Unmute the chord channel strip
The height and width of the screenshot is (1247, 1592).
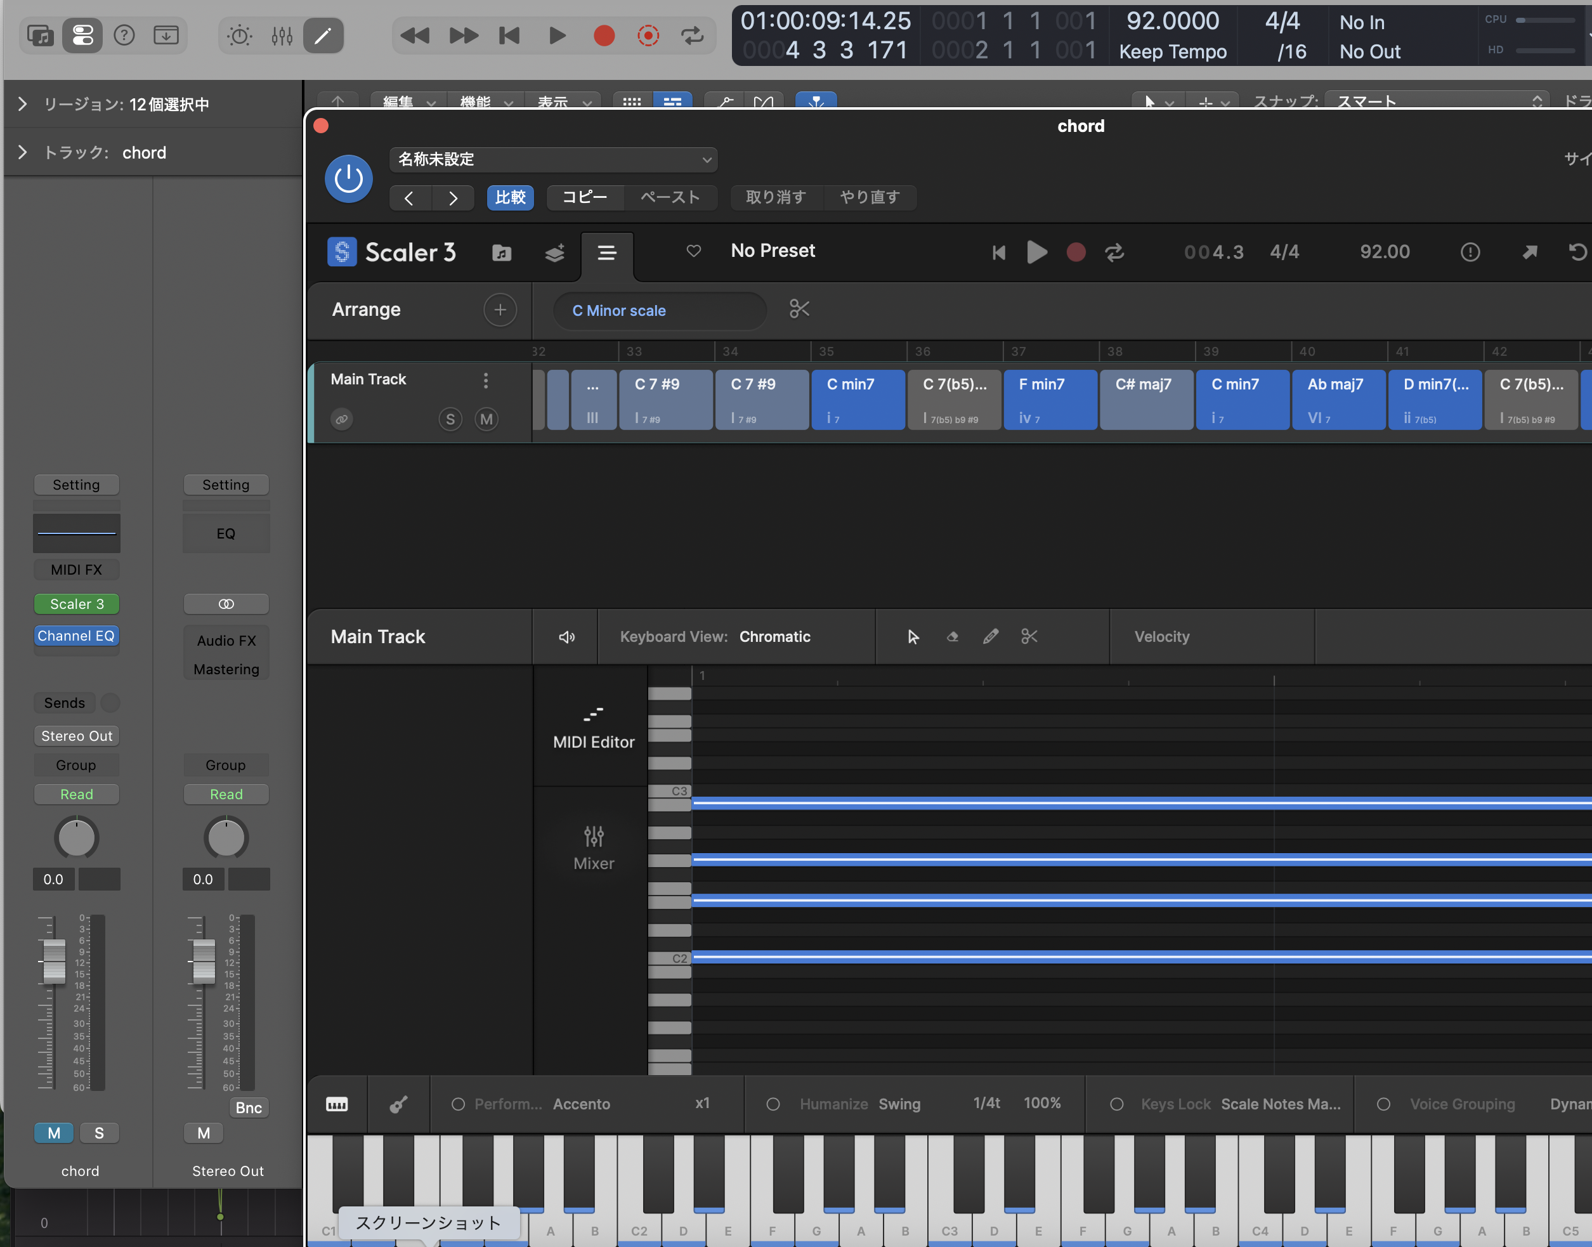[x=54, y=1133]
